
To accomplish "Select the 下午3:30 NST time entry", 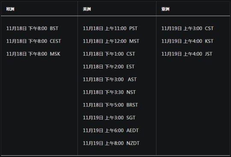I will (110, 92).
